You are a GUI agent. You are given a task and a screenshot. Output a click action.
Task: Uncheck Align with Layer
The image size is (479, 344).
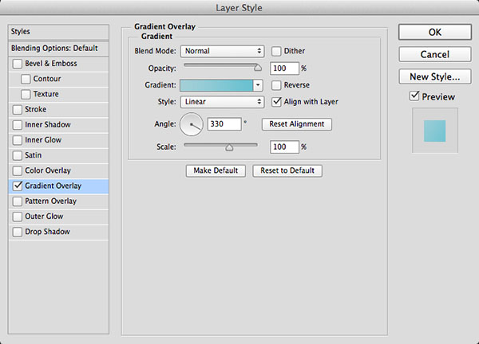[x=277, y=102]
